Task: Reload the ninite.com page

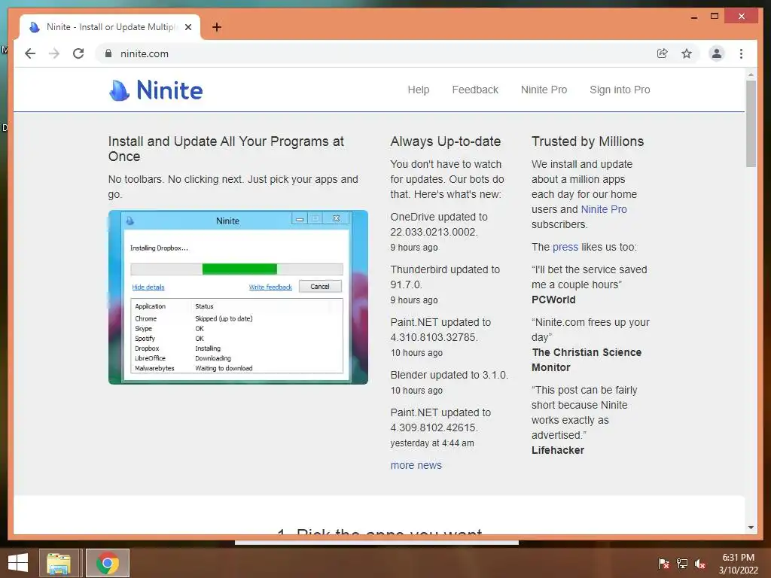Action: point(78,53)
